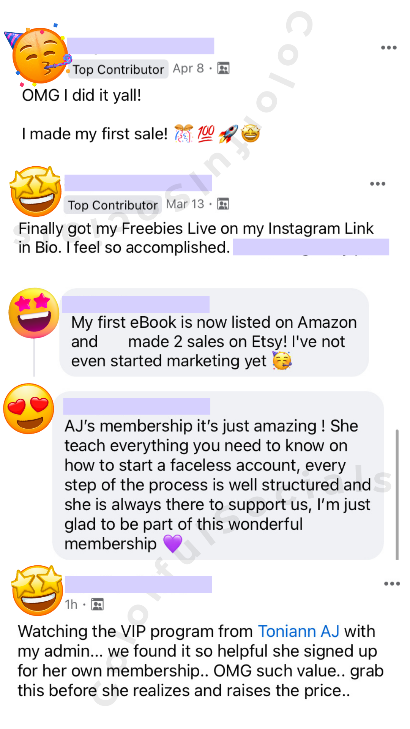Open three-dot menu on Freebies post
This screenshot has width=410, height=729.
[x=378, y=184]
